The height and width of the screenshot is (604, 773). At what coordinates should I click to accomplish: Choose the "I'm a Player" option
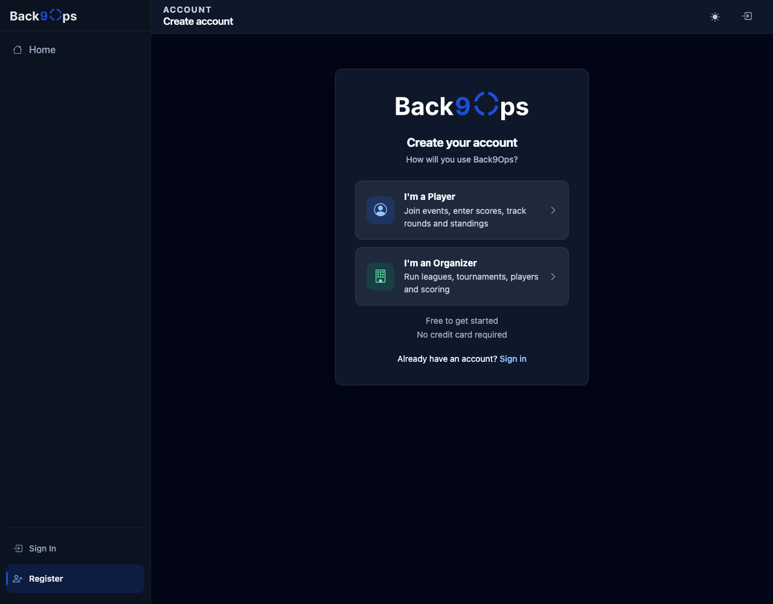tap(462, 210)
